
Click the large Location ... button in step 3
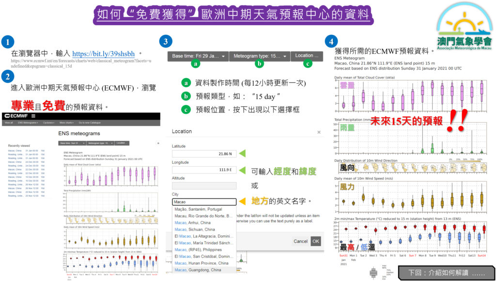pyautogui.click(x=307, y=56)
